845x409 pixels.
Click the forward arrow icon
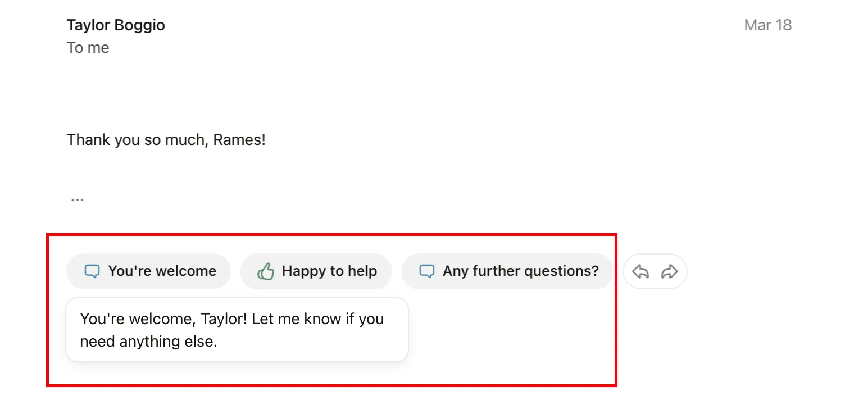(x=670, y=272)
